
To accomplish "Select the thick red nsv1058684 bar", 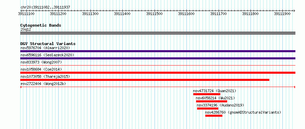I will pos(158,73).
